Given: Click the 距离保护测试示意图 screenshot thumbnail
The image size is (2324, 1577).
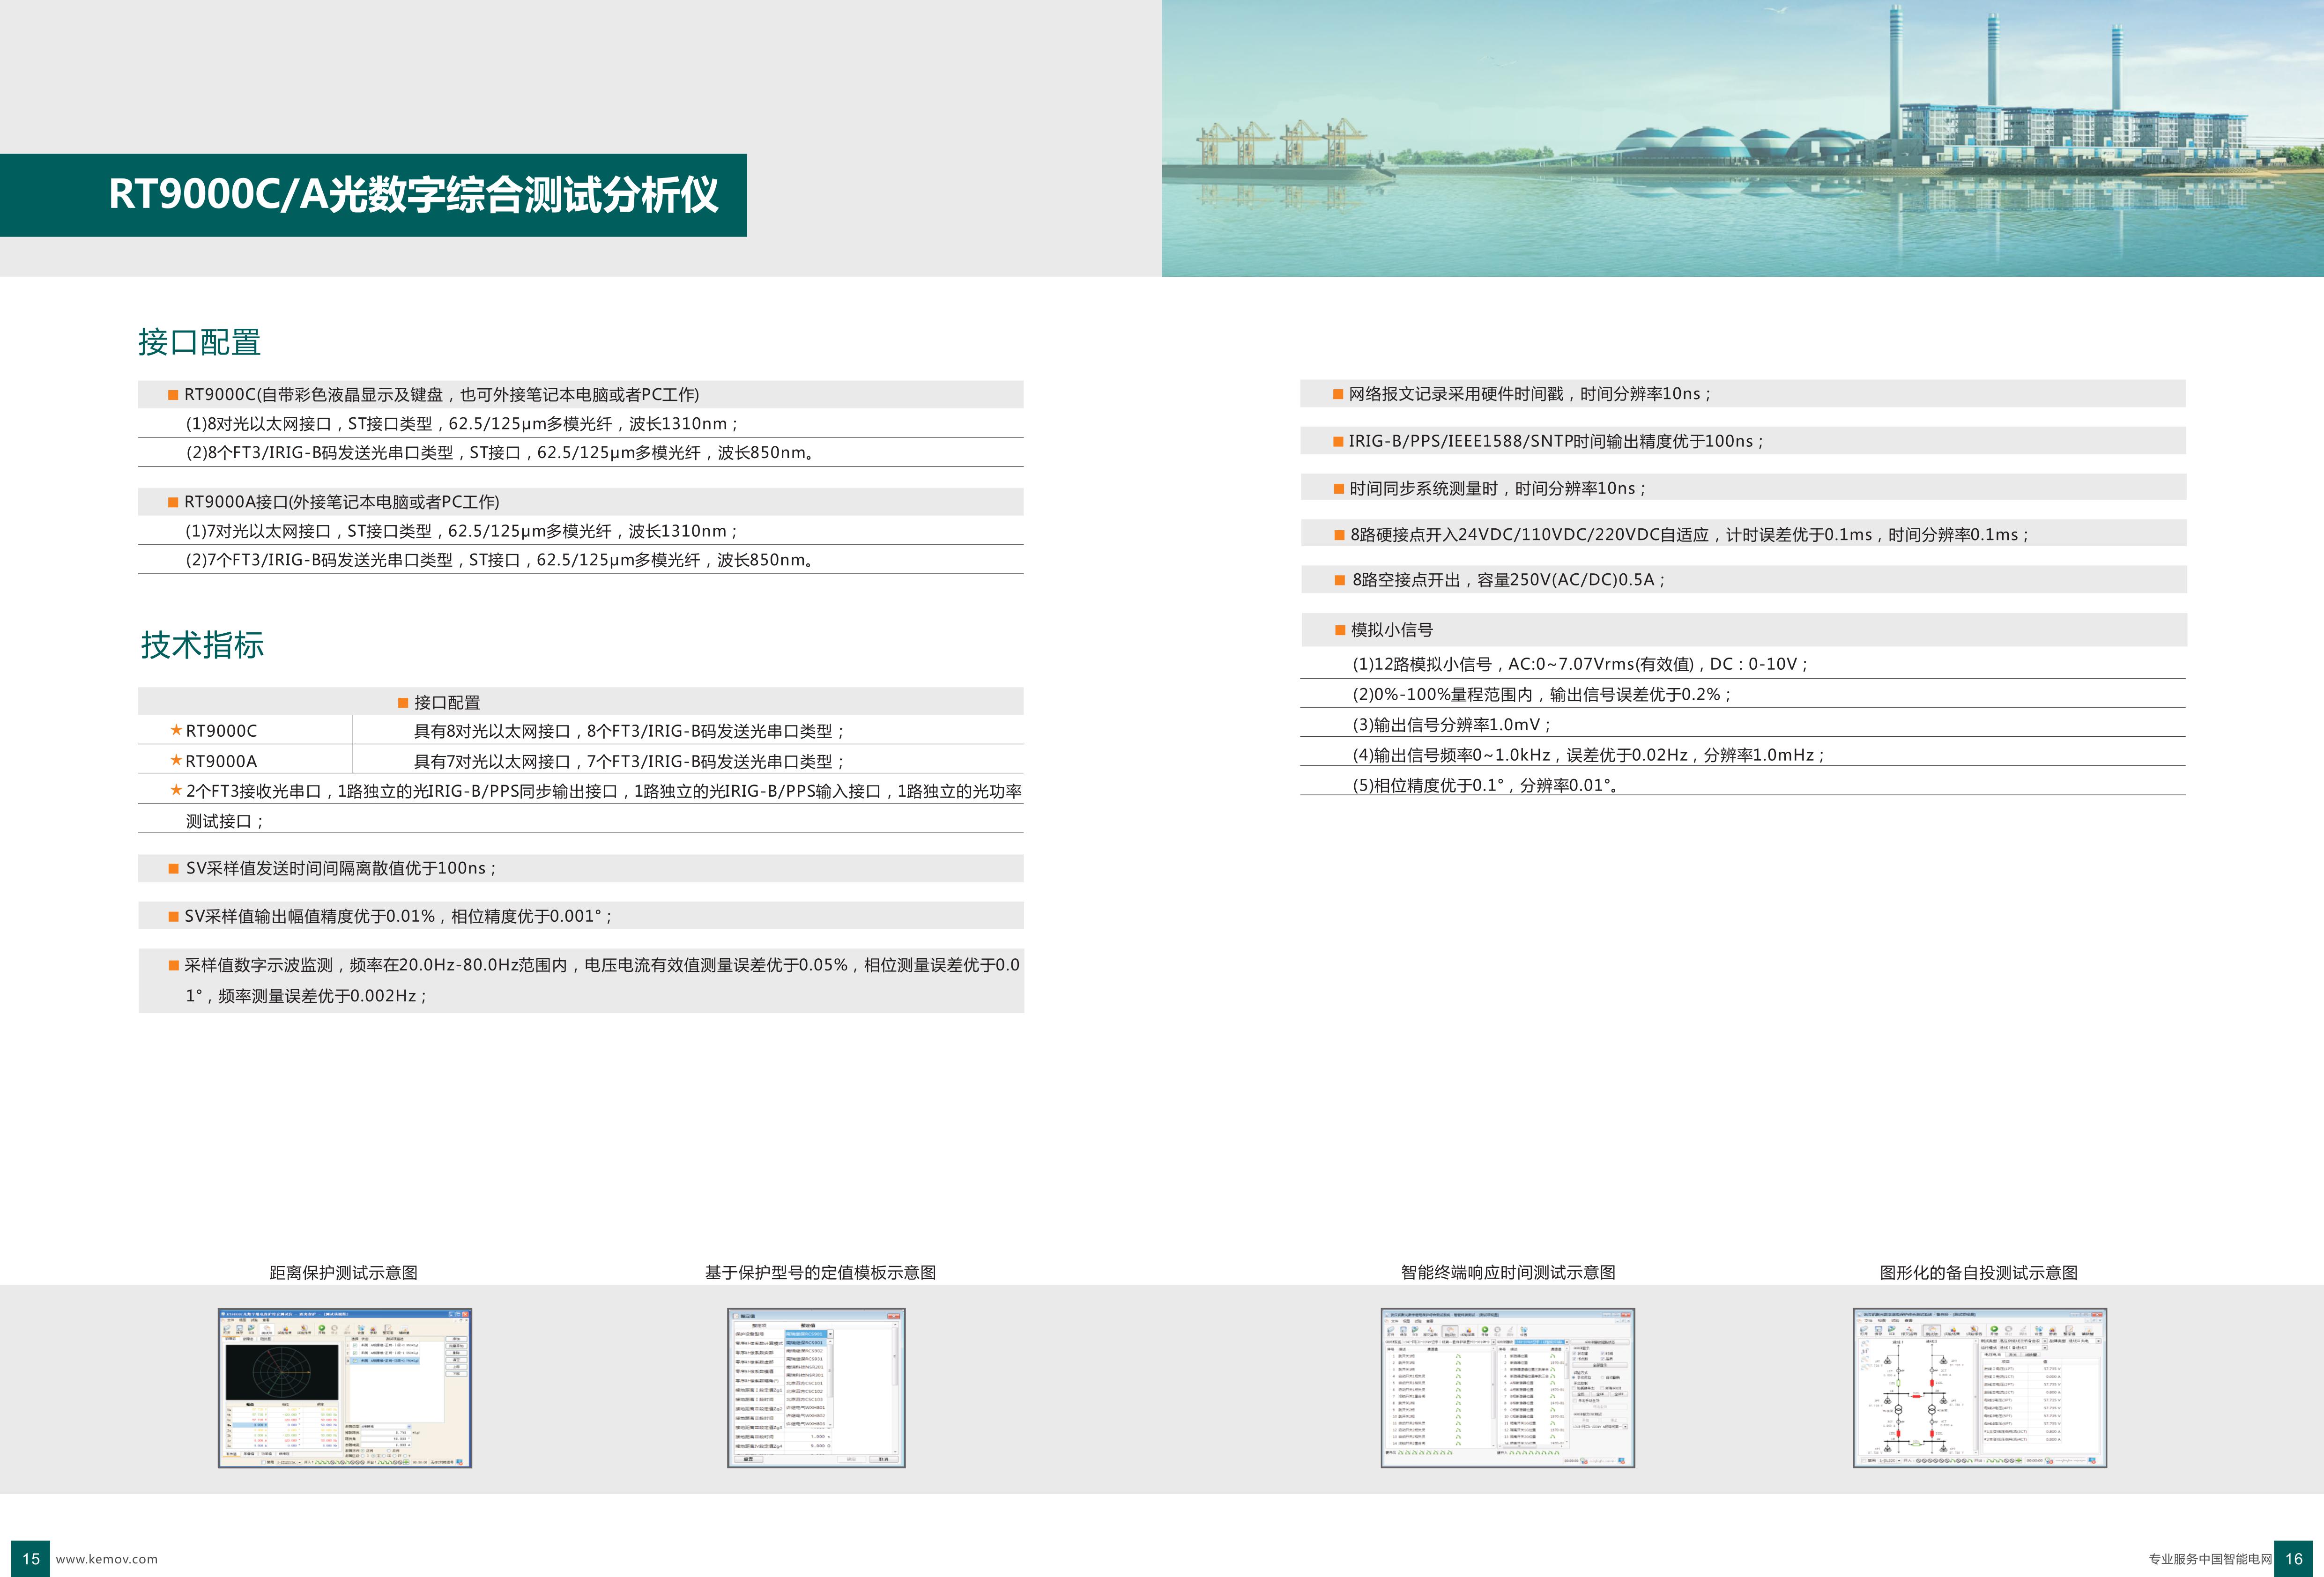Looking at the screenshot, I should [x=345, y=1388].
